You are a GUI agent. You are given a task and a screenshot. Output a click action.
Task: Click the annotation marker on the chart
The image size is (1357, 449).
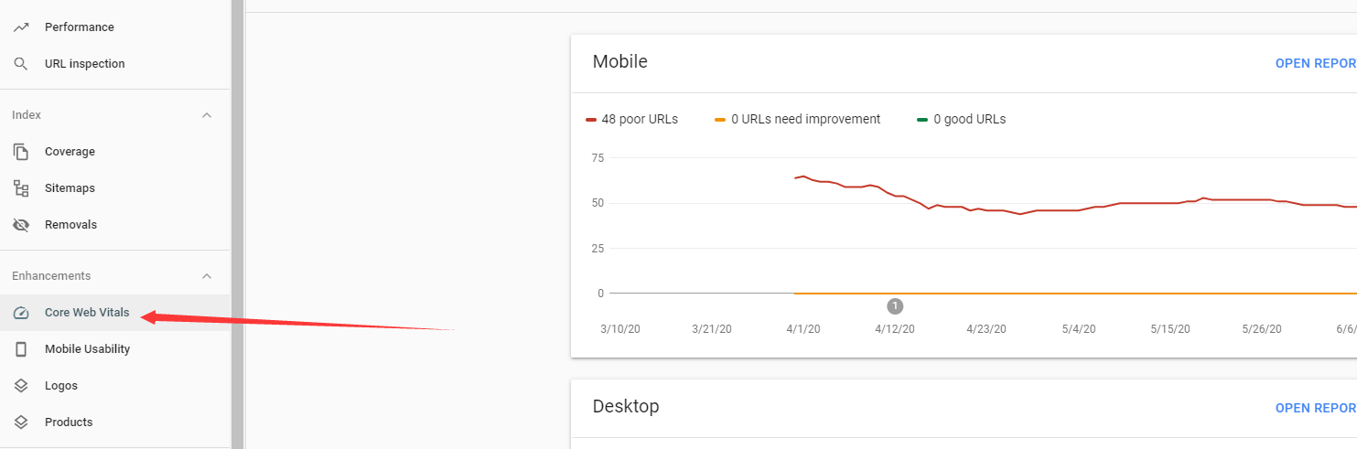click(x=895, y=305)
